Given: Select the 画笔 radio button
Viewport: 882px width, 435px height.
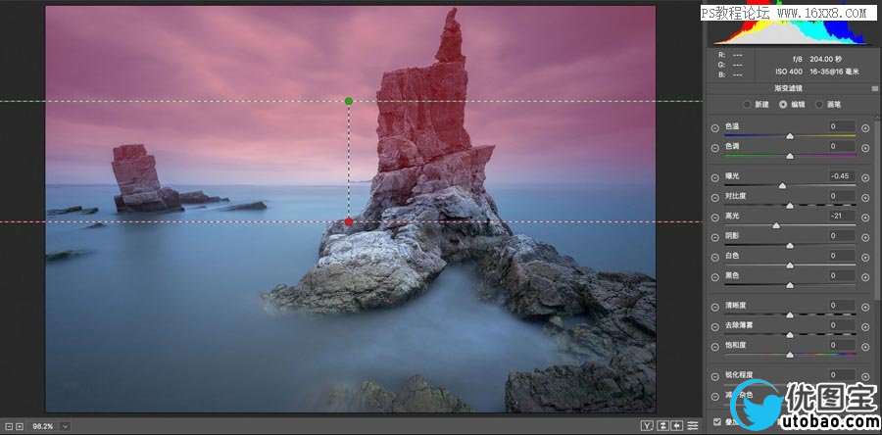Looking at the screenshot, I should tap(819, 104).
